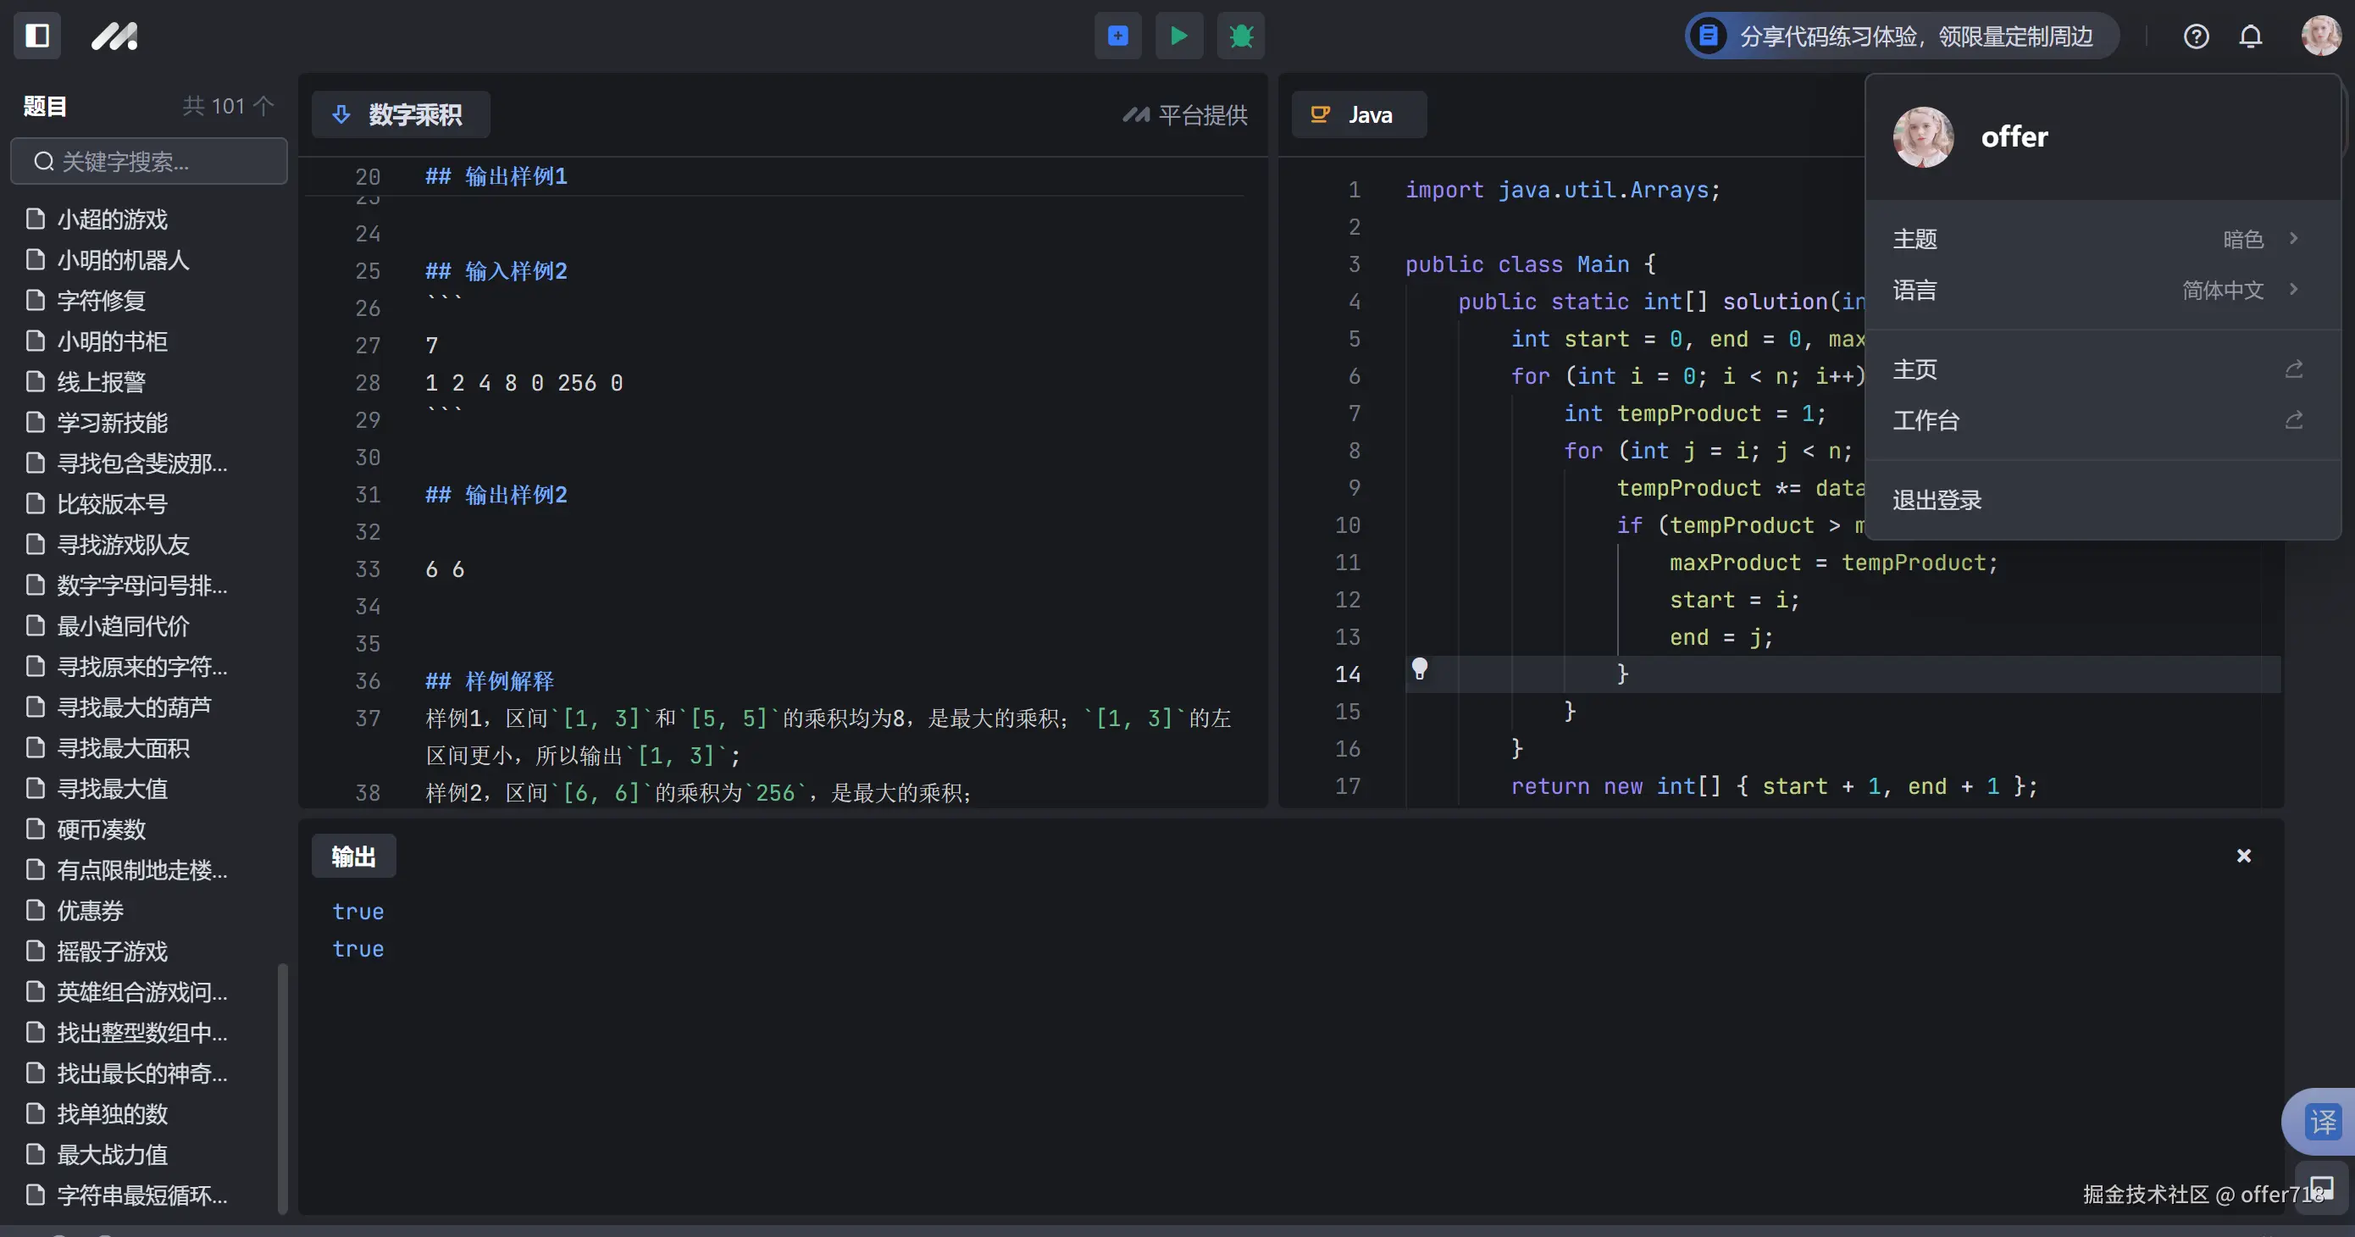Click the MarsCode logo icon
2355x1237 pixels.
[114, 36]
